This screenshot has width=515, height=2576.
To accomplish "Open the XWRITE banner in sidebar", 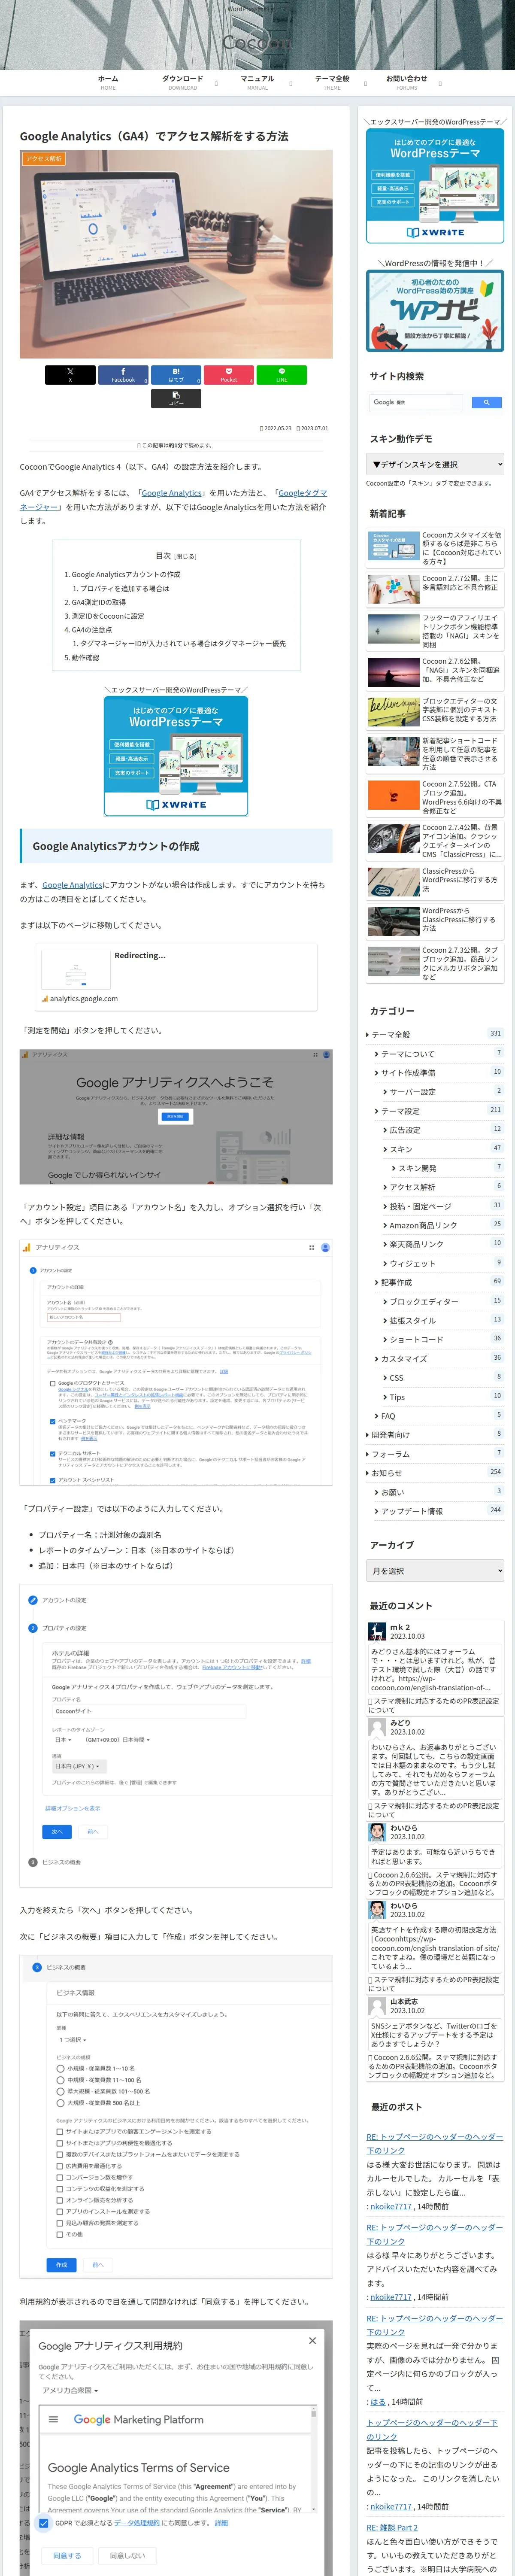I will pyautogui.click(x=435, y=185).
